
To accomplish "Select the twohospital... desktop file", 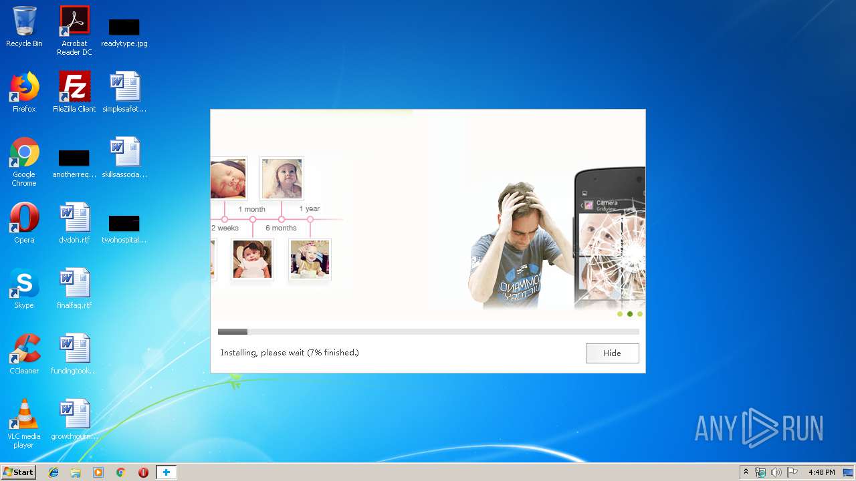I will pyautogui.click(x=124, y=228).
